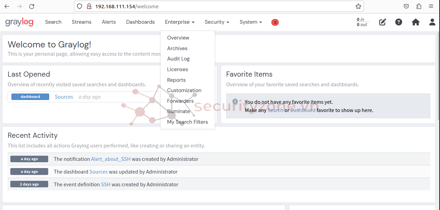
Task: Open Licenses from the dropdown list
Action: pos(177,69)
